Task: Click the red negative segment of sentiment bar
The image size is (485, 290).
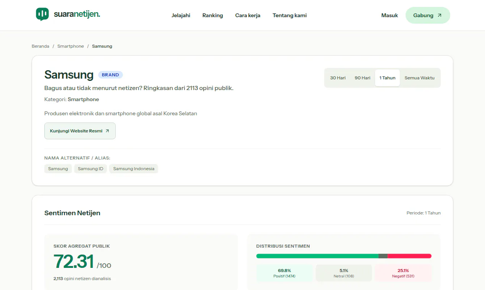Action: pyautogui.click(x=409, y=256)
